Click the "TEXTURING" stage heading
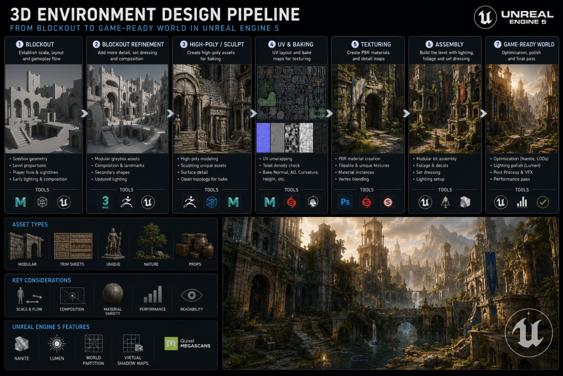This screenshot has width=563, height=376. [376, 44]
